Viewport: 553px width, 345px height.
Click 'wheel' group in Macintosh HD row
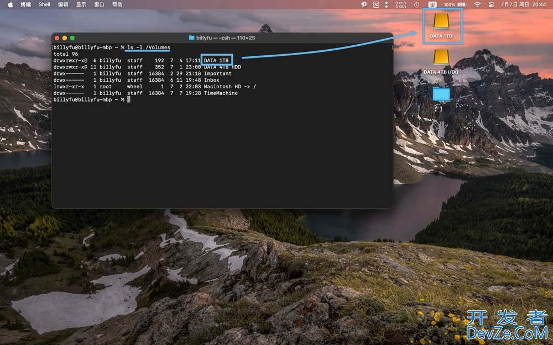coord(135,86)
